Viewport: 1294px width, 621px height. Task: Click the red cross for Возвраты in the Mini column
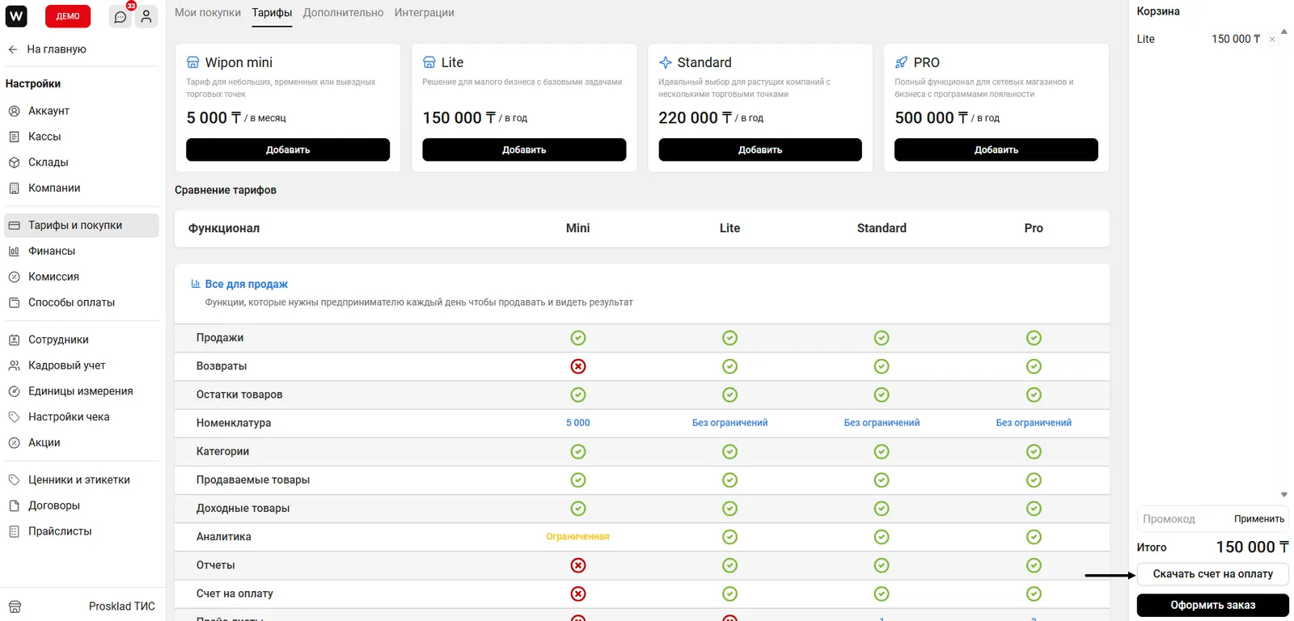(577, 366)
